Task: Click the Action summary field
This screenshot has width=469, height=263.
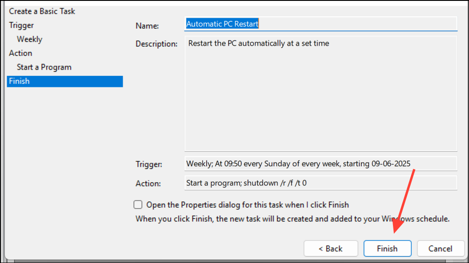Action: [x=320, y=183]
